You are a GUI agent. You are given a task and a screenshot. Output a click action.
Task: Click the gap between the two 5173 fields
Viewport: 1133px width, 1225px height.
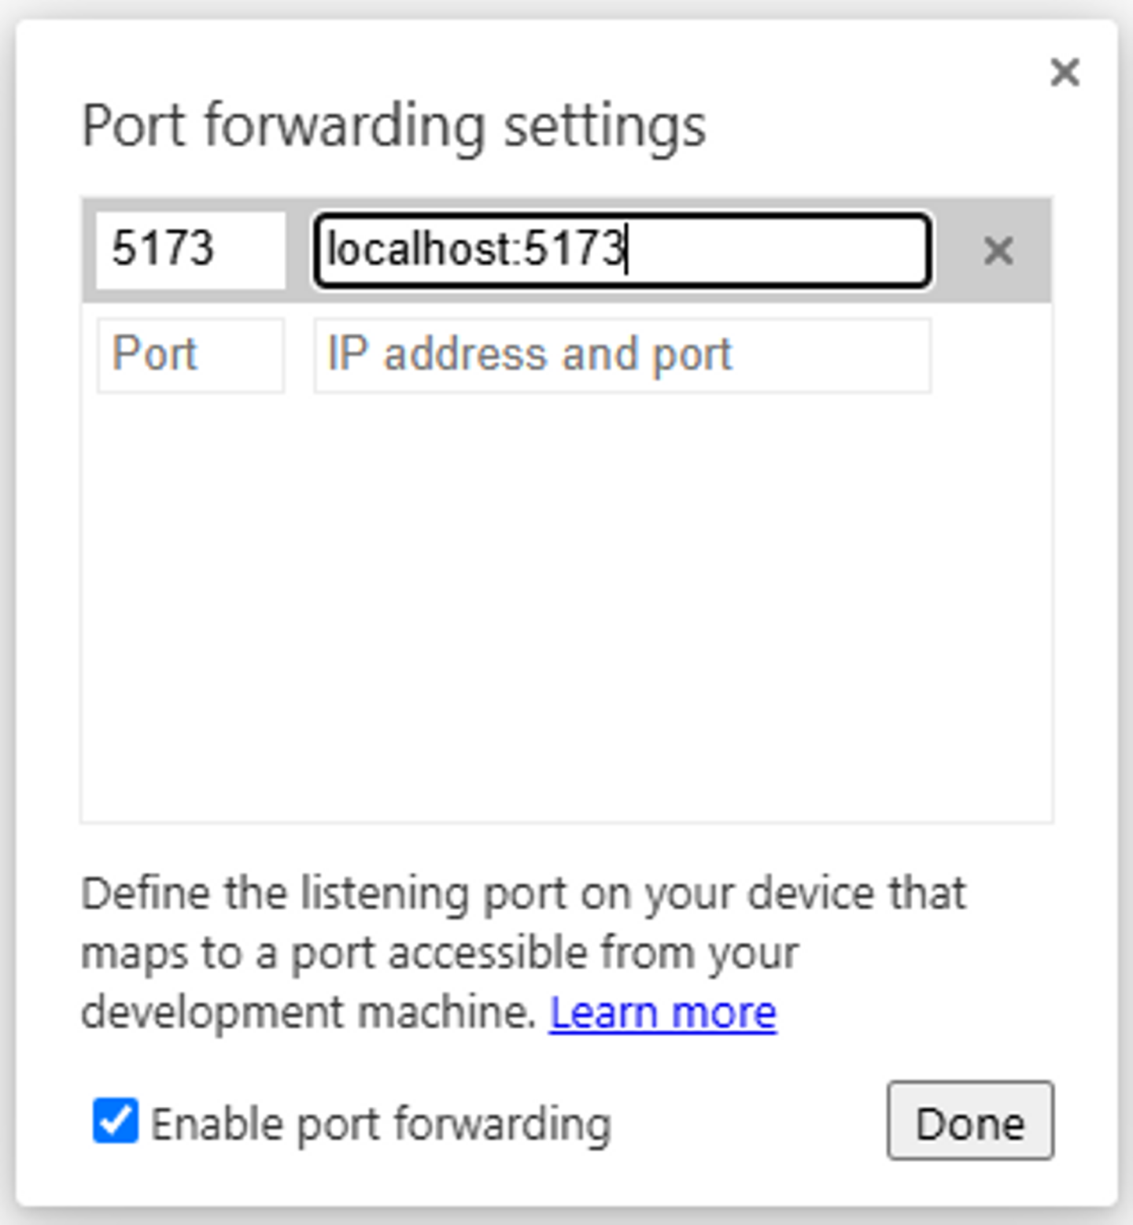pyautogui.click(x=300, y=251)
